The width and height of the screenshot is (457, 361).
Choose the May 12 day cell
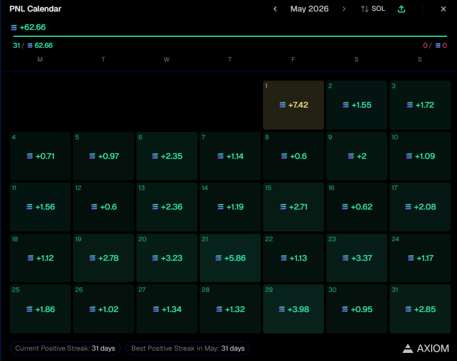(104, 207)
